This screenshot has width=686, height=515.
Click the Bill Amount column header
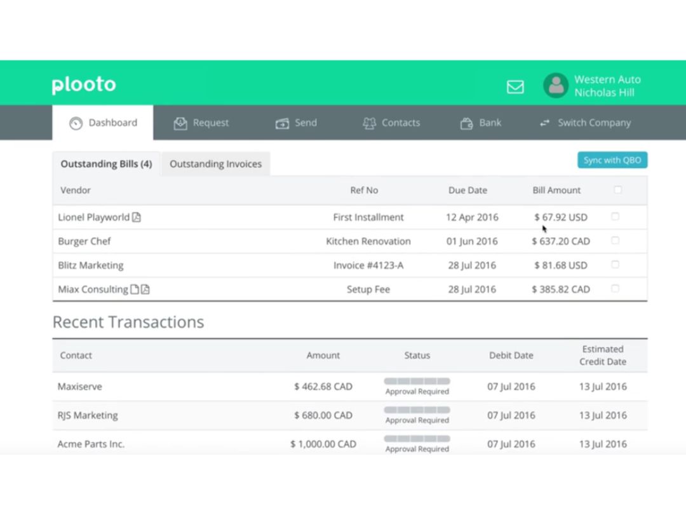pos(556,190)
